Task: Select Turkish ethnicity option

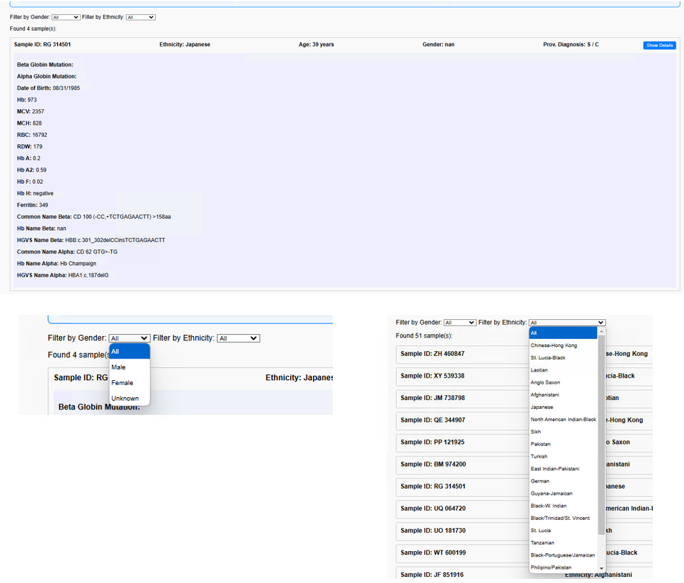Action: coord(563,456)
